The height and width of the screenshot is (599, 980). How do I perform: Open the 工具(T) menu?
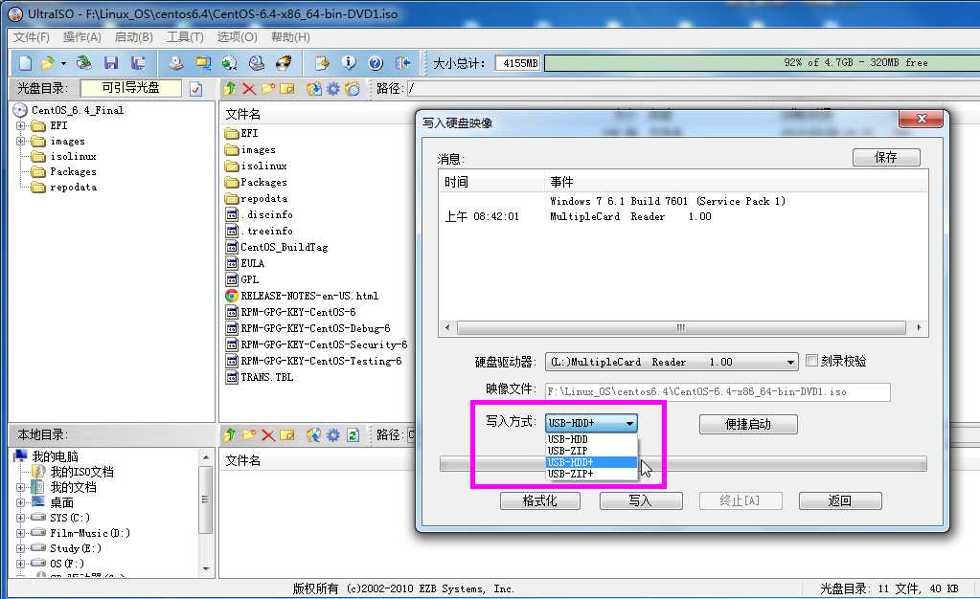click(185, 37)
